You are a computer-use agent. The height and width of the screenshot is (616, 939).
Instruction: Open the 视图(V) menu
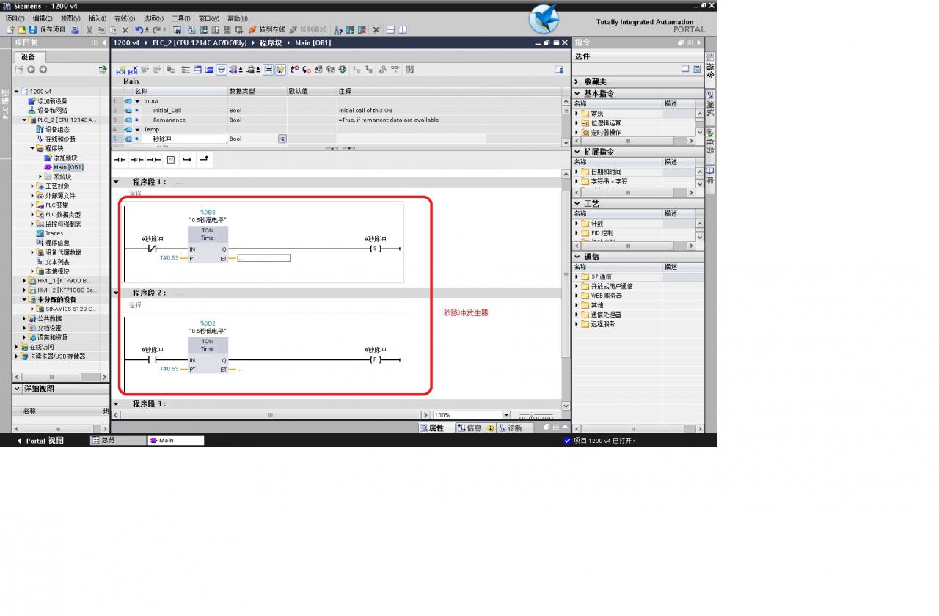click(x=70, y=18)
